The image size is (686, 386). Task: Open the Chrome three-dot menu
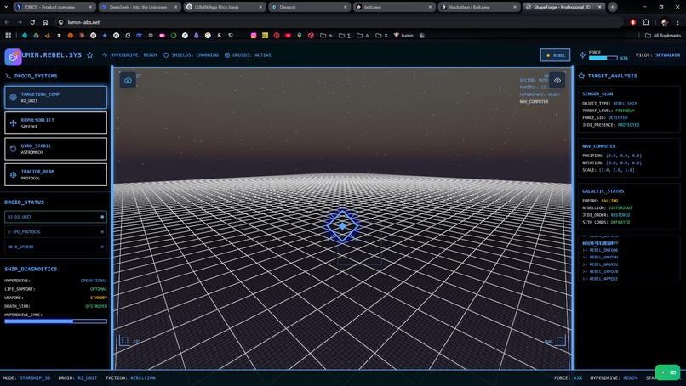click(678, 22)
